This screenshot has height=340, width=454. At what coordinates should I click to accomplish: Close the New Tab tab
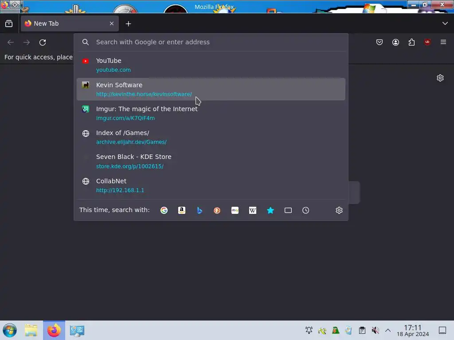112,24
